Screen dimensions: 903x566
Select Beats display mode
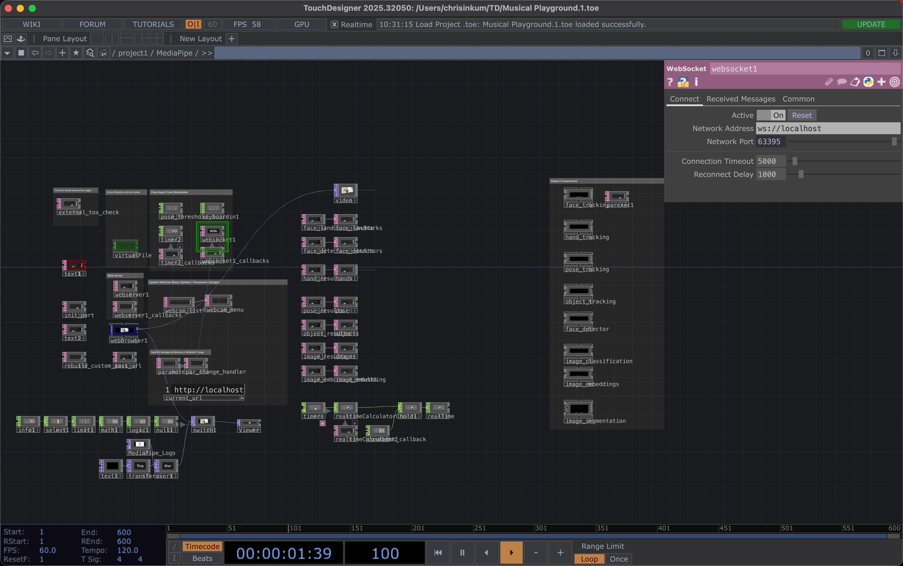pos(202,559)
